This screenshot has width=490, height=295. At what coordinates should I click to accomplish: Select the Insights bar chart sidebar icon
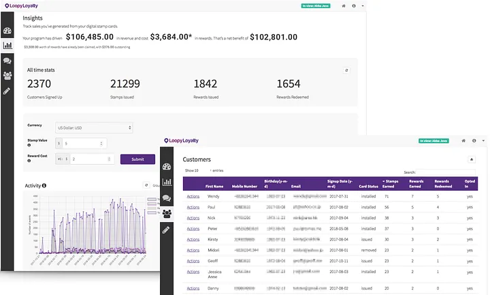[x=7, y=46]
